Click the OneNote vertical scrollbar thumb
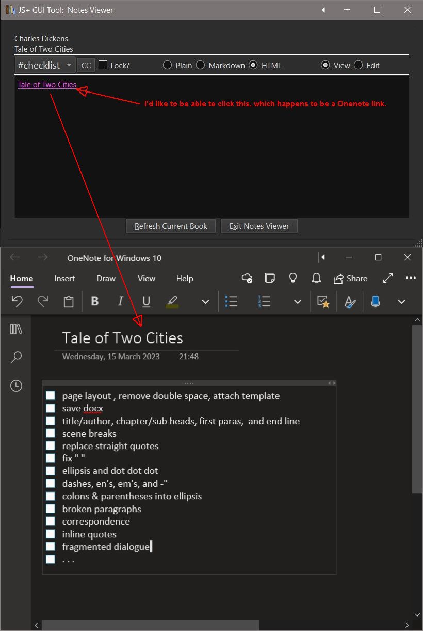This screenshot has height=631, width=423. click(417, 408)
